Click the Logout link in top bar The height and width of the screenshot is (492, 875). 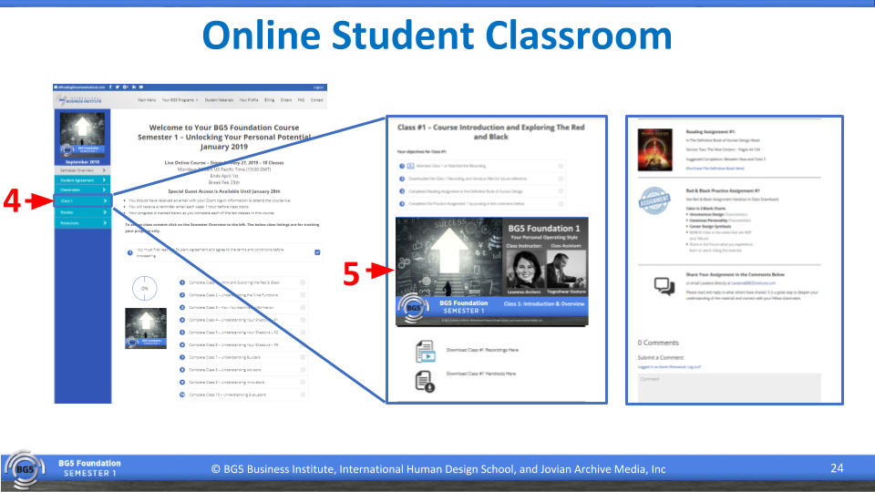tap(319, 87)
